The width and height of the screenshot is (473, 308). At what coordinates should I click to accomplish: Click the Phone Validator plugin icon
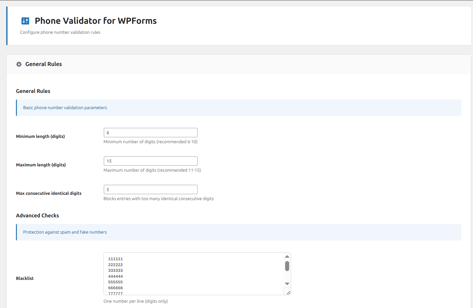point(25,21)
